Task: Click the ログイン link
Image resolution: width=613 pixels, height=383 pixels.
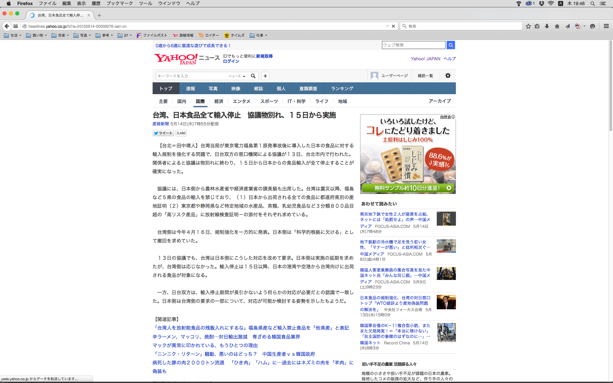Action: coord(231,61)
